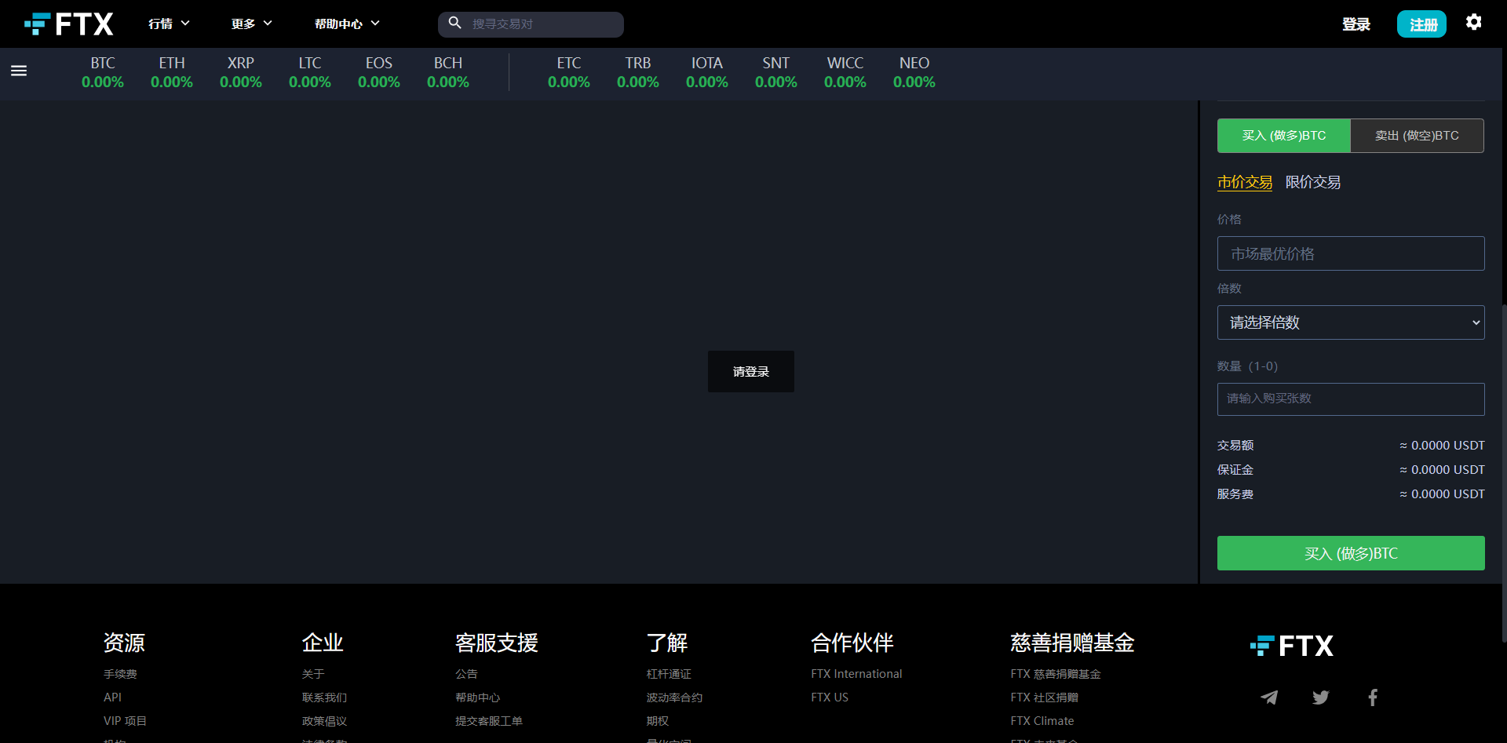Image resolution: width=1507 pixels, height=743 pixels.
Task: Select the 买入 (做多)BTC toggle tab
Action: pyautogui.click(x=1284, y=136)
